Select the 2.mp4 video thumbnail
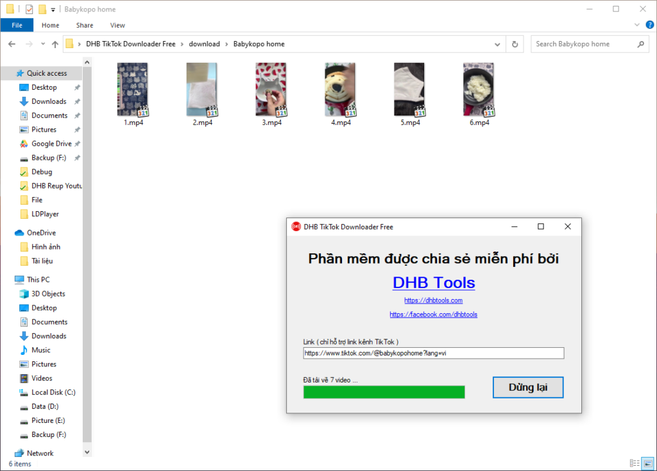The image size is (657, 471). 202,89
